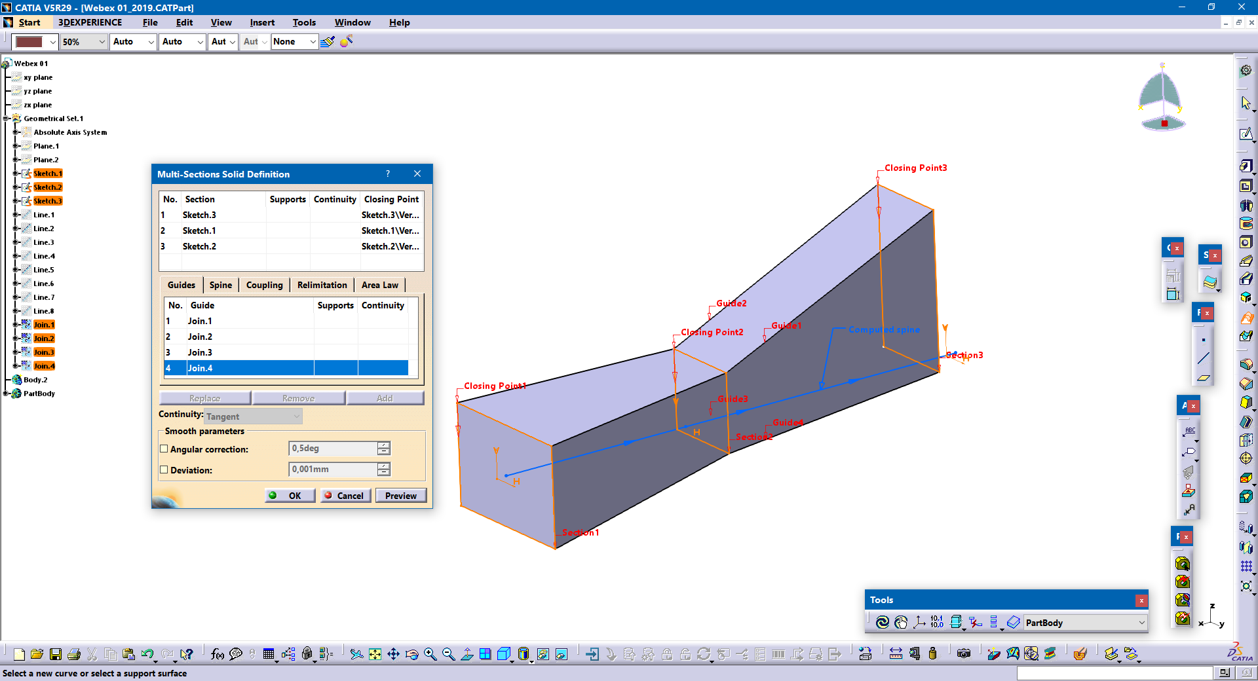
Task: Enable the Deviation checkbox
Action: [164, 470]
